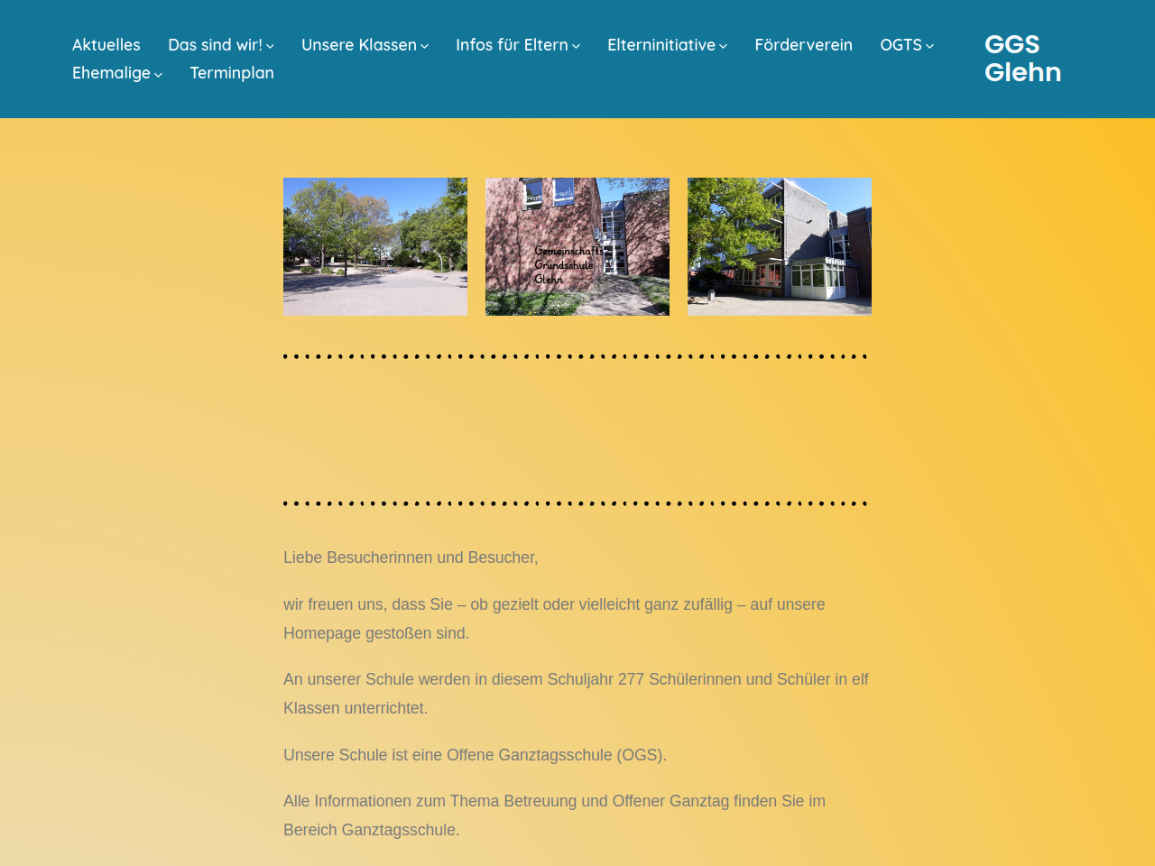This screenshot has height=866, width=1155.
Task: Expand the 'Unsere Klassen' chevron arrow
Action: tap(424, 46)
